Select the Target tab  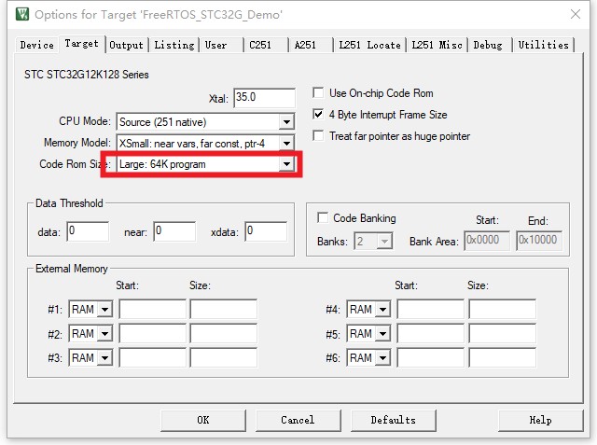(81, 44)
